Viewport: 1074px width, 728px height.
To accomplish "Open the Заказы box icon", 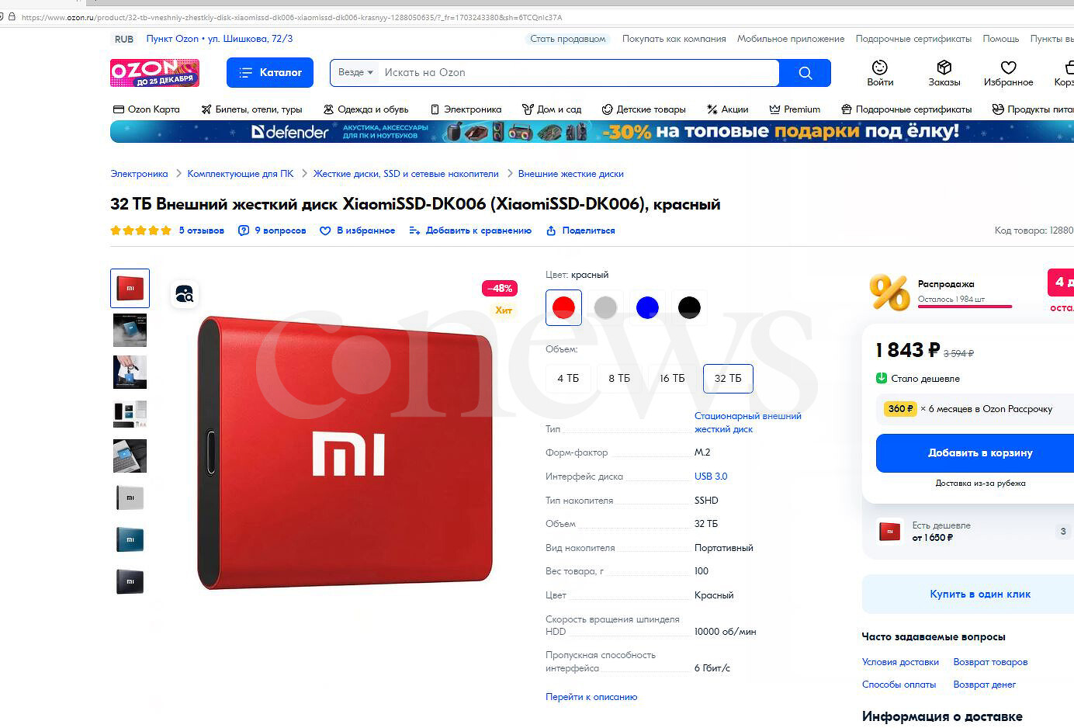I will 944,68.
